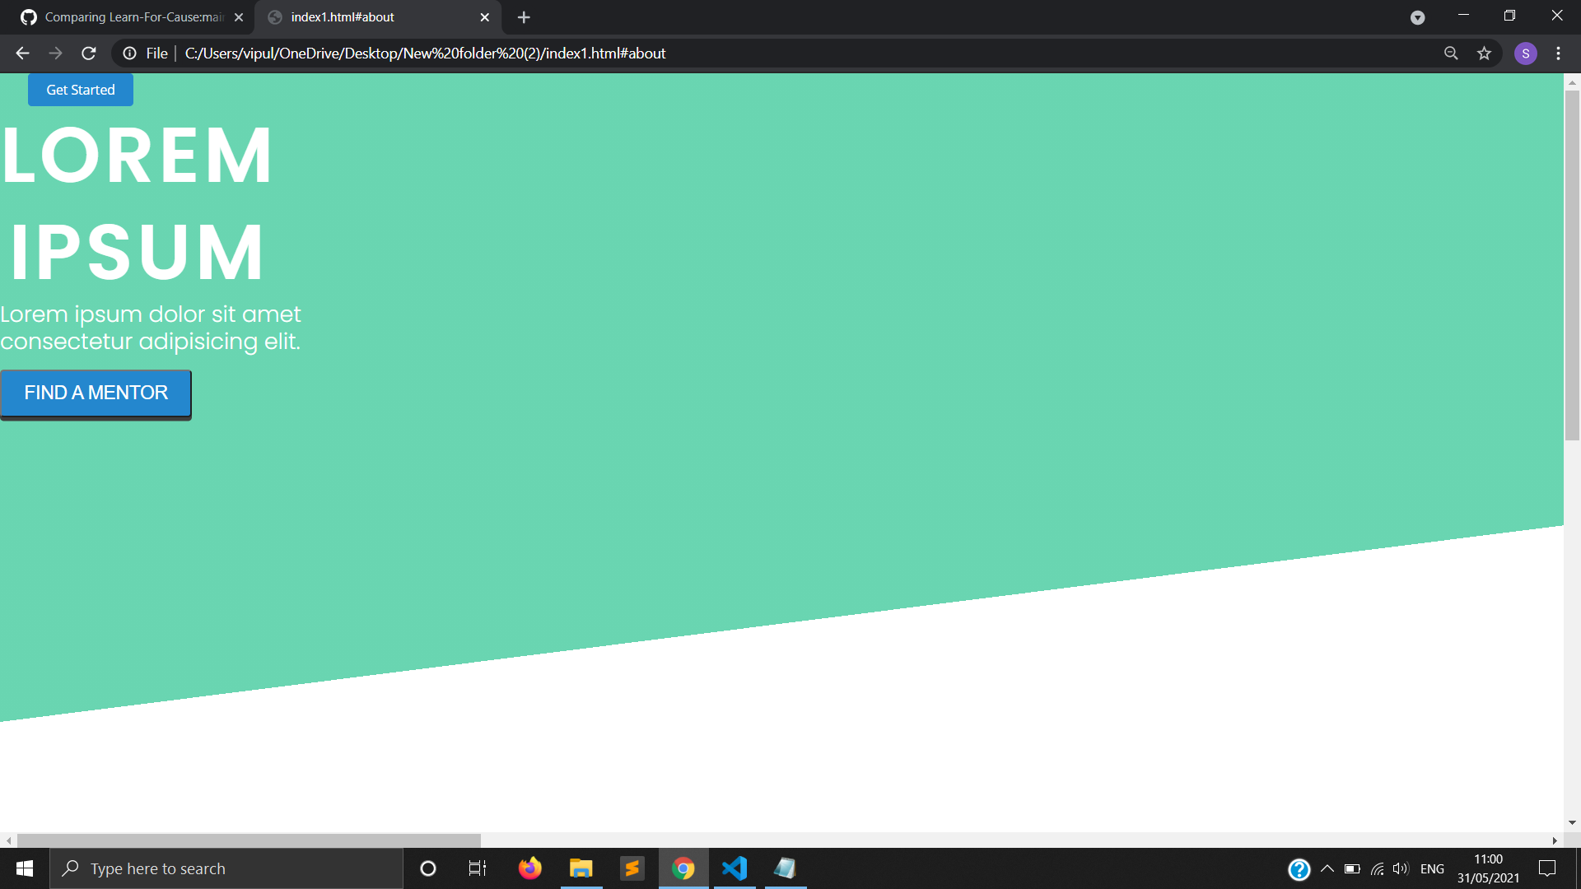This screenshot has width=1581, height=889.
Task: Show hidden system tray icons chevron
Action: (1327, 868)
